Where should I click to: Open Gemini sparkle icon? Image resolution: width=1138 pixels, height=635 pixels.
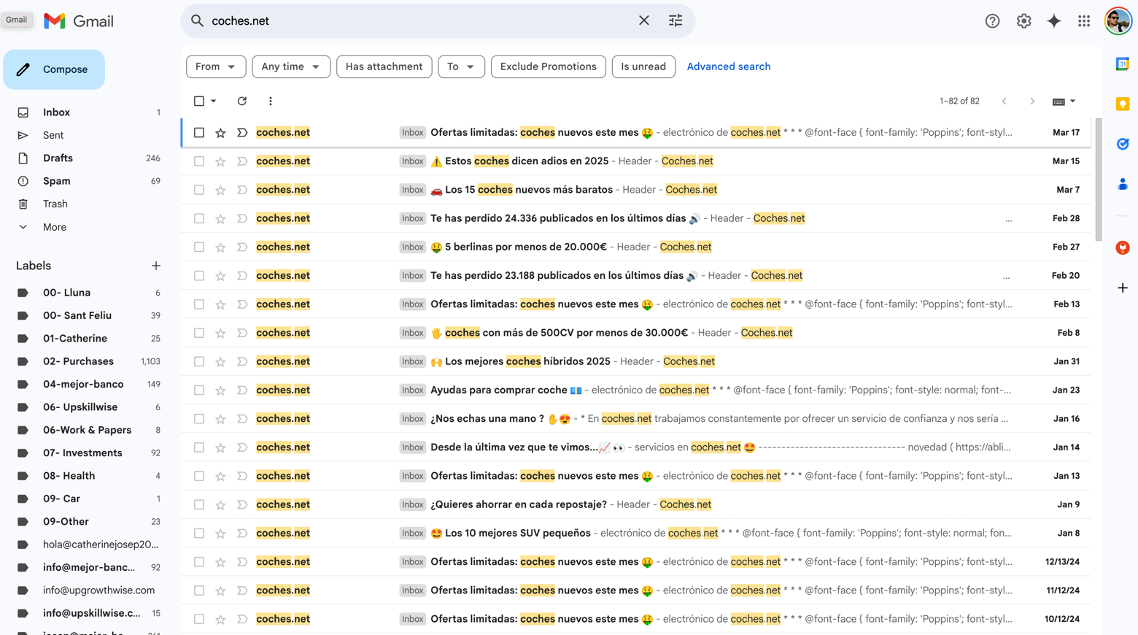pos(1053,21)
